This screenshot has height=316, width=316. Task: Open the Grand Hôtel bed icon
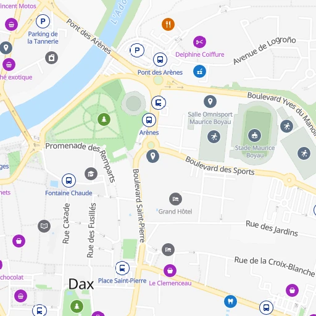175,199
